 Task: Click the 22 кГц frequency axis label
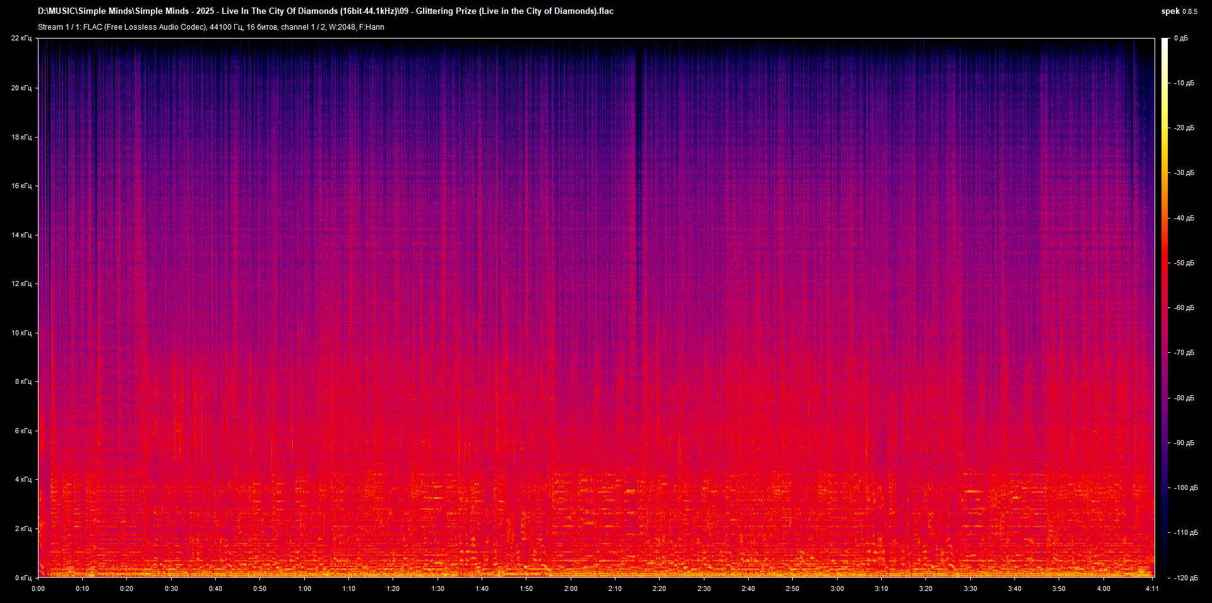pos(23,38)
